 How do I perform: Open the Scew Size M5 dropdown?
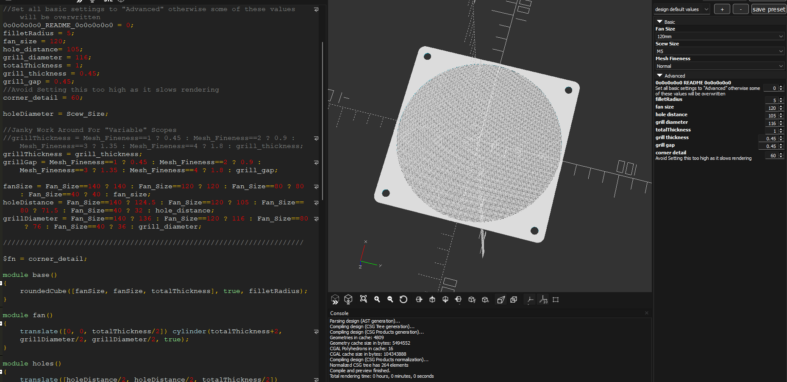click(720, 51)
